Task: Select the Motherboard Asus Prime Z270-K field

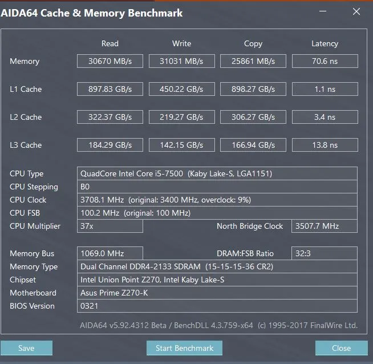Action: [x=217, y=293]
